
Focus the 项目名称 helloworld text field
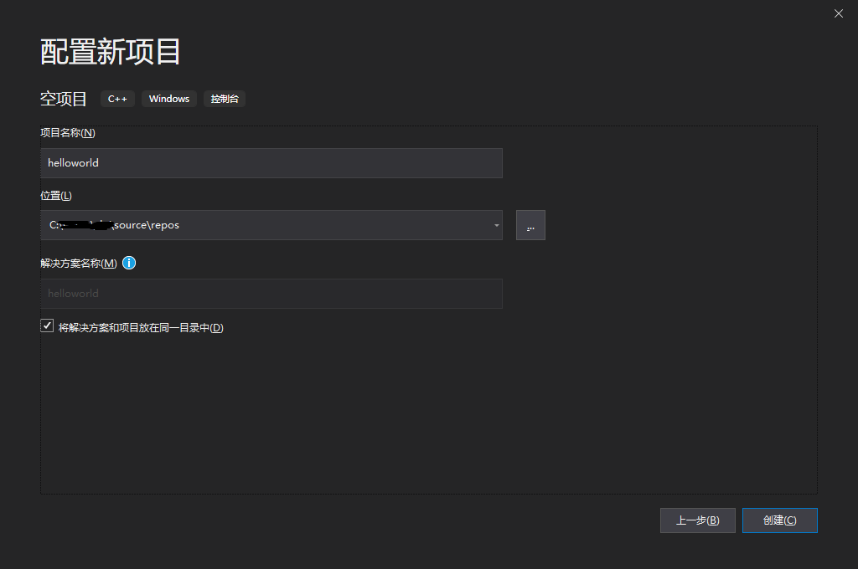271,163
